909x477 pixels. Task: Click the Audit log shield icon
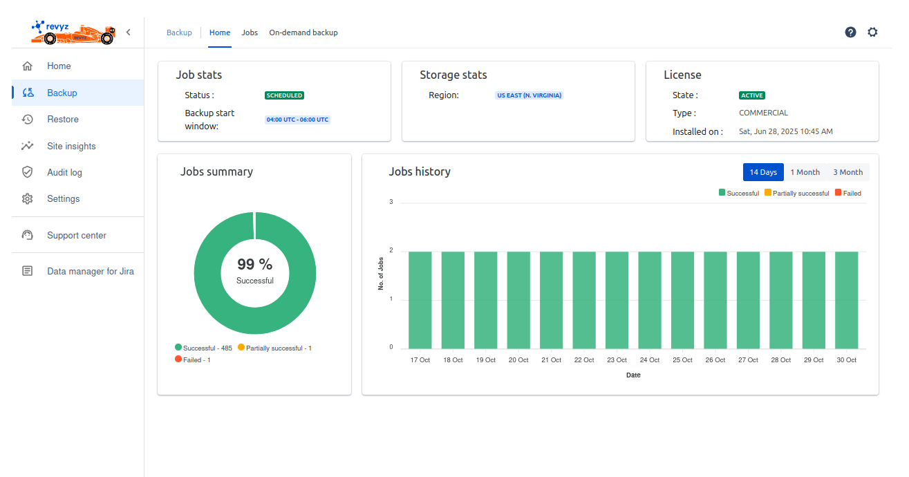pyautogui.click(x=28, y=172)
